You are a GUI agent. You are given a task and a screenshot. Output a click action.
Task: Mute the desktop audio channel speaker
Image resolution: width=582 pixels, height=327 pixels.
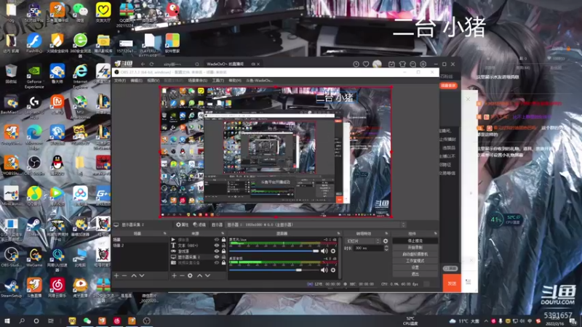(x=324, y=270)
